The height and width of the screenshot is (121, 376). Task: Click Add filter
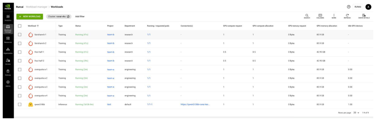pos(80,16)
